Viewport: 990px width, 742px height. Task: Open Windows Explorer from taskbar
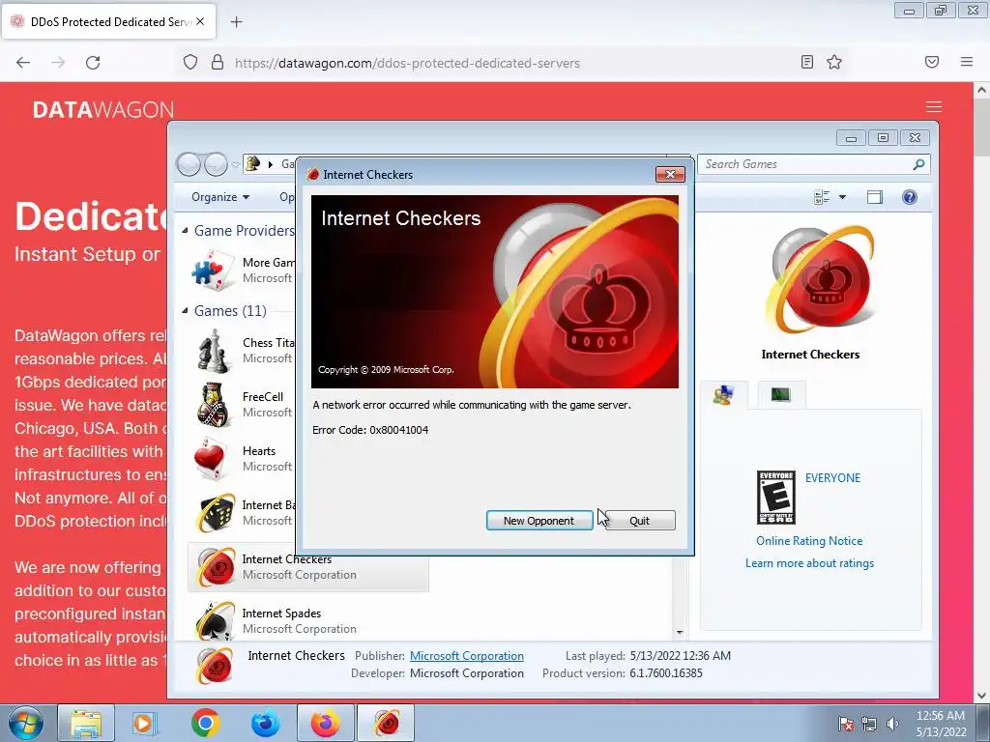pyautogui.click(x=86, y=723)
